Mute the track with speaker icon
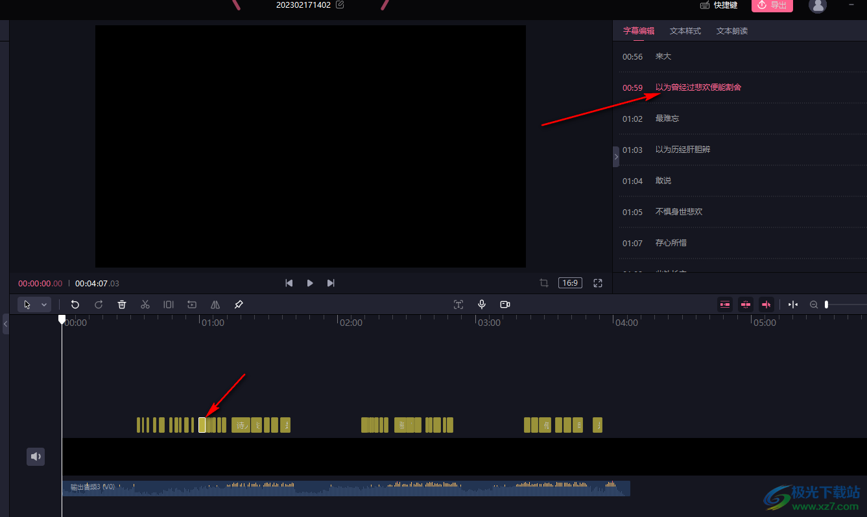This screenshot has width=867, height=517. pos(36,457)
